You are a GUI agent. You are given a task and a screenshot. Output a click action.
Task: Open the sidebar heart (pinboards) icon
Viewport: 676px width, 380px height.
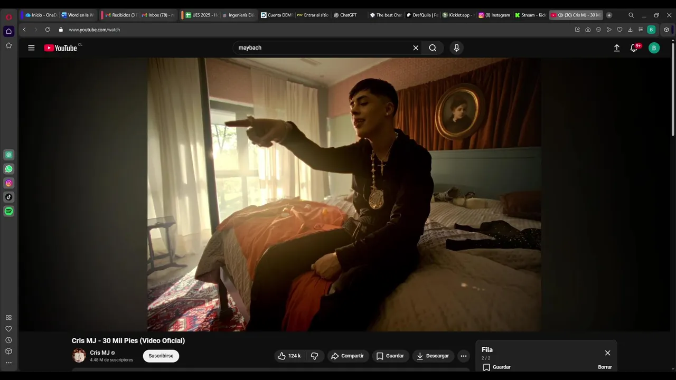tap(8, 329)
